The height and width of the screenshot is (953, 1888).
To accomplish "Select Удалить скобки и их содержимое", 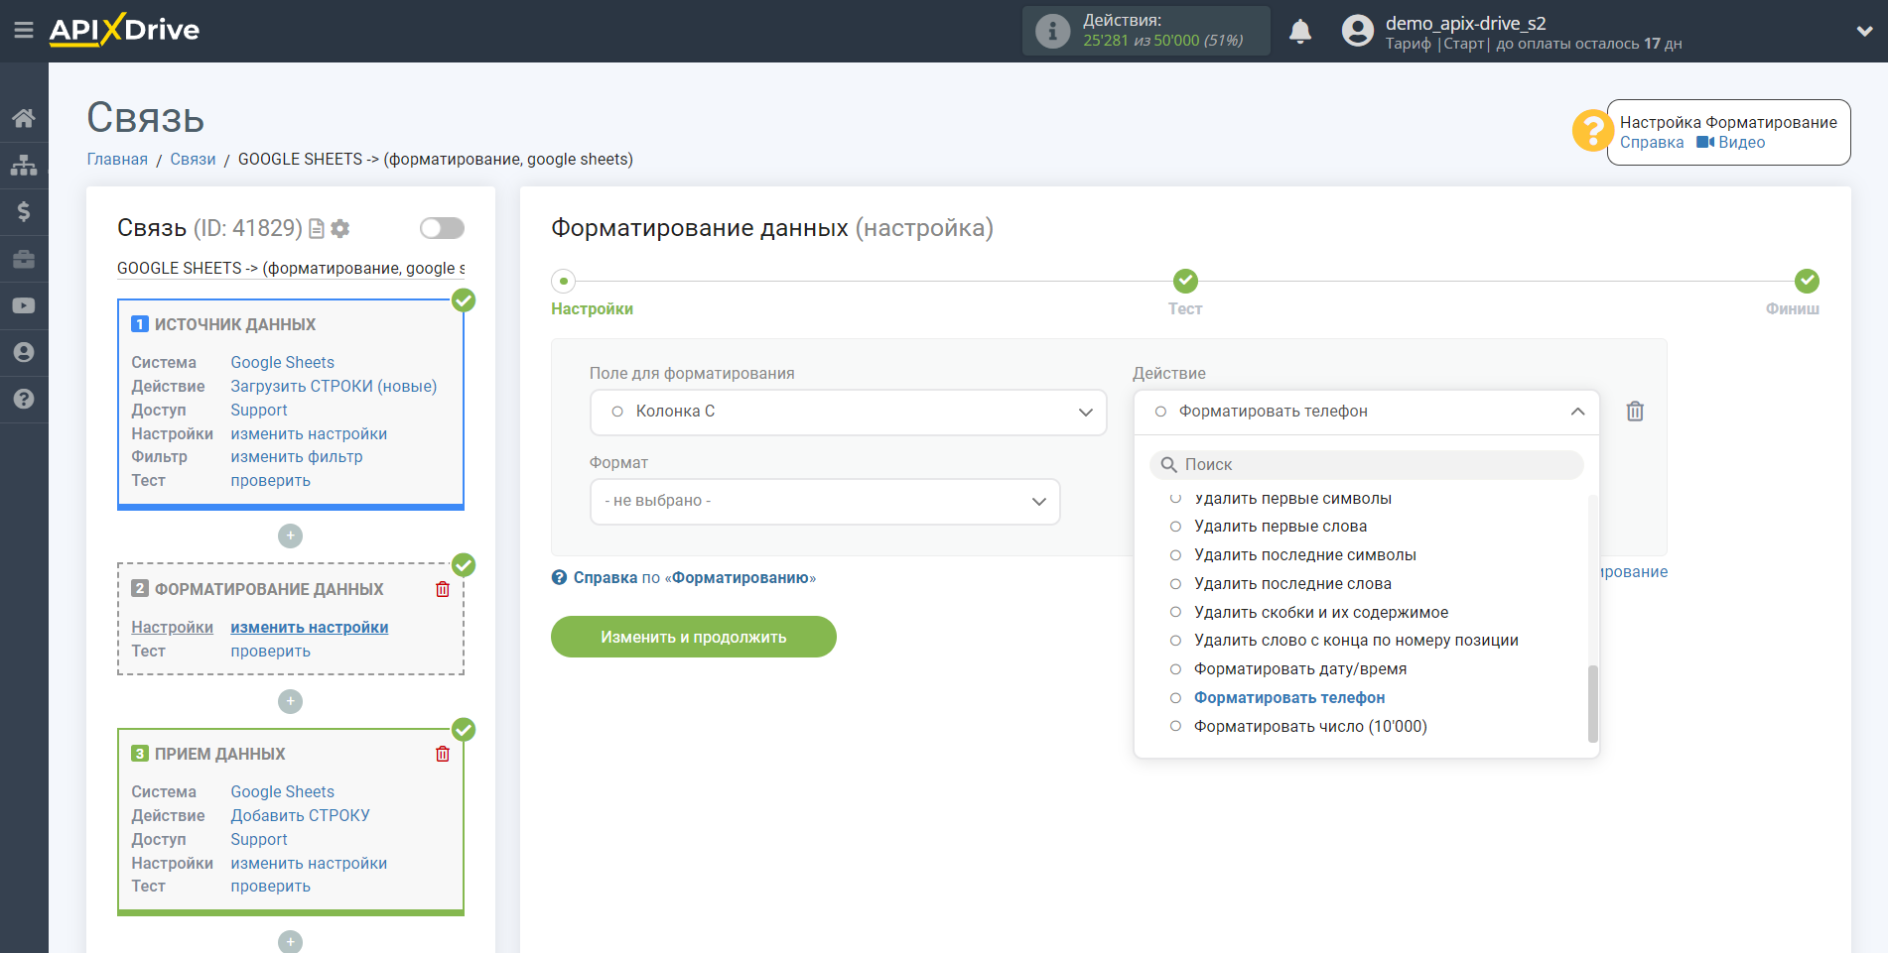I will click(1321, 613).
